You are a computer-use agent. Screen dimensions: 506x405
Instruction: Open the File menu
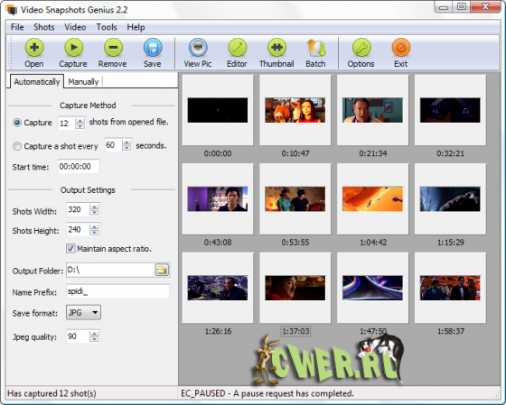tap(17, 27)
